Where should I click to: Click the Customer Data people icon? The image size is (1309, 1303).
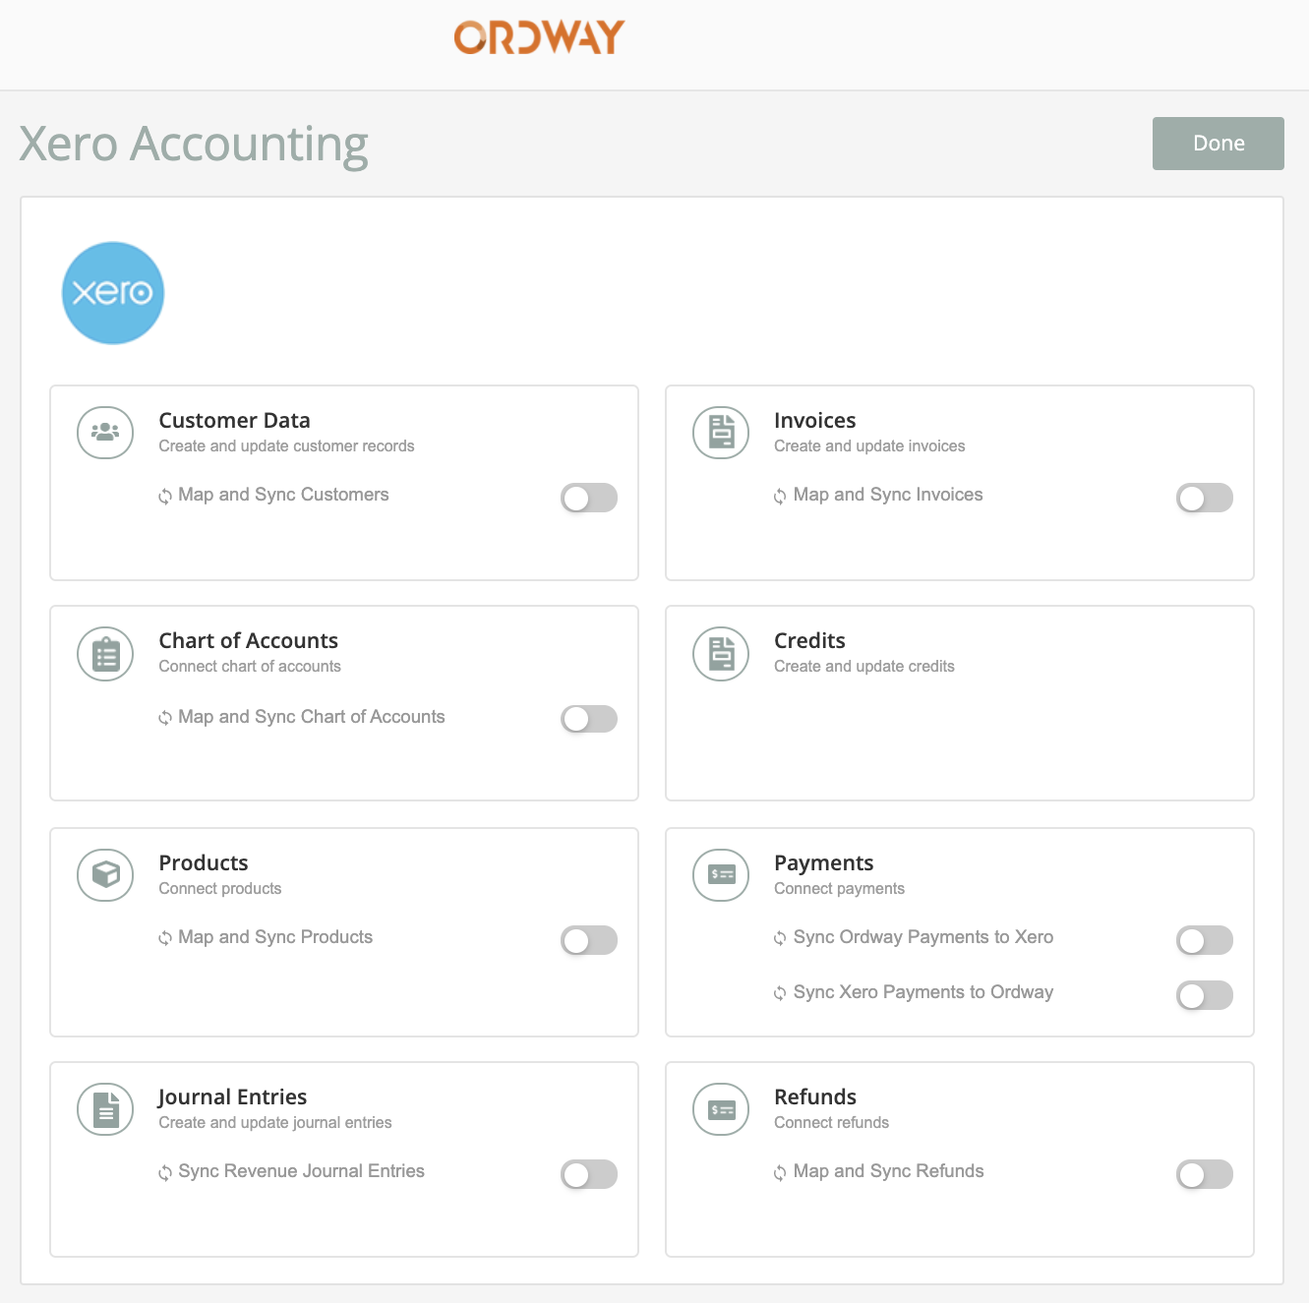tap(105, 433)
